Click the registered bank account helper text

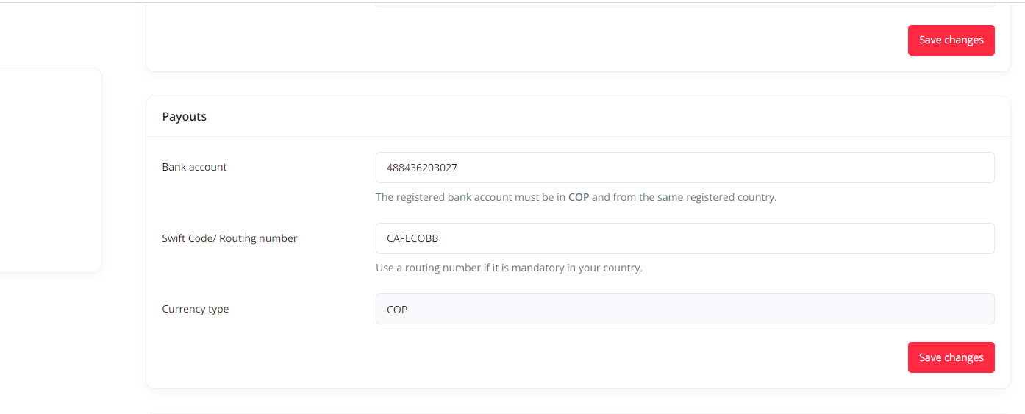click(576, 197)
